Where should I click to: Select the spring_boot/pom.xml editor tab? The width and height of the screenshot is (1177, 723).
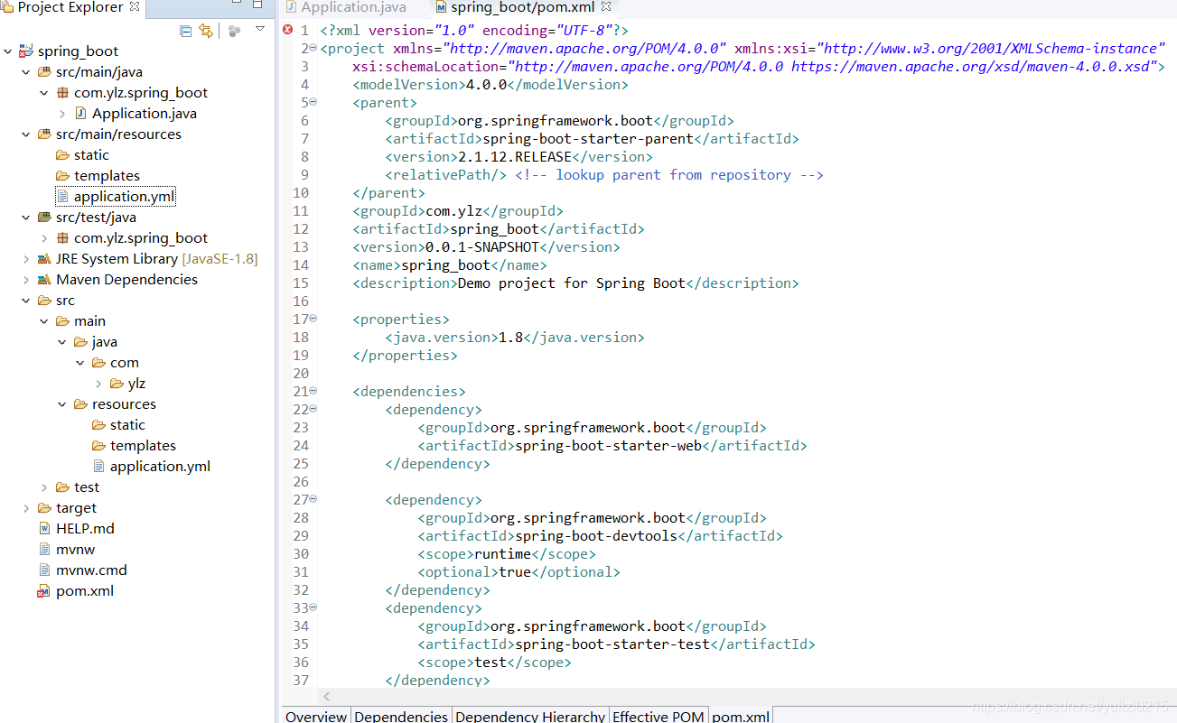coord(522,7)
